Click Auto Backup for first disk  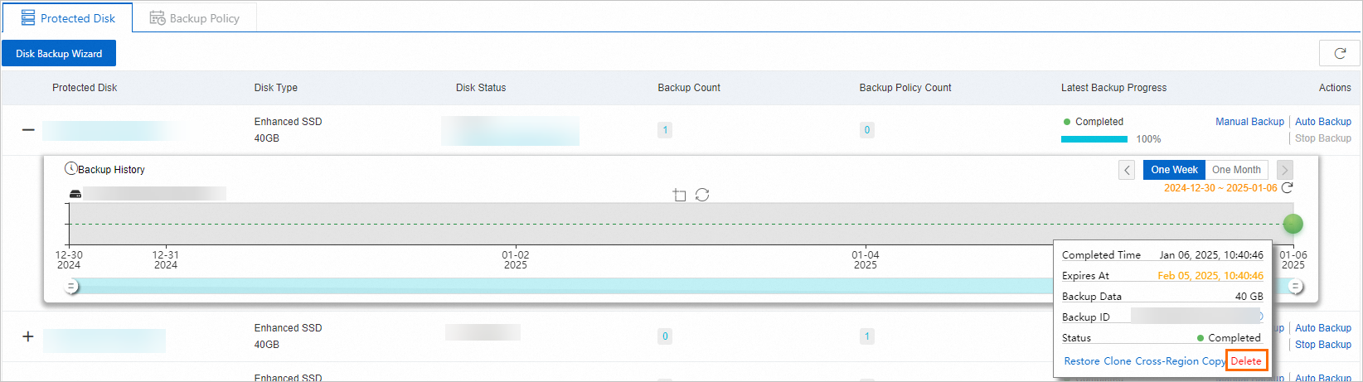coord(1323,122)
